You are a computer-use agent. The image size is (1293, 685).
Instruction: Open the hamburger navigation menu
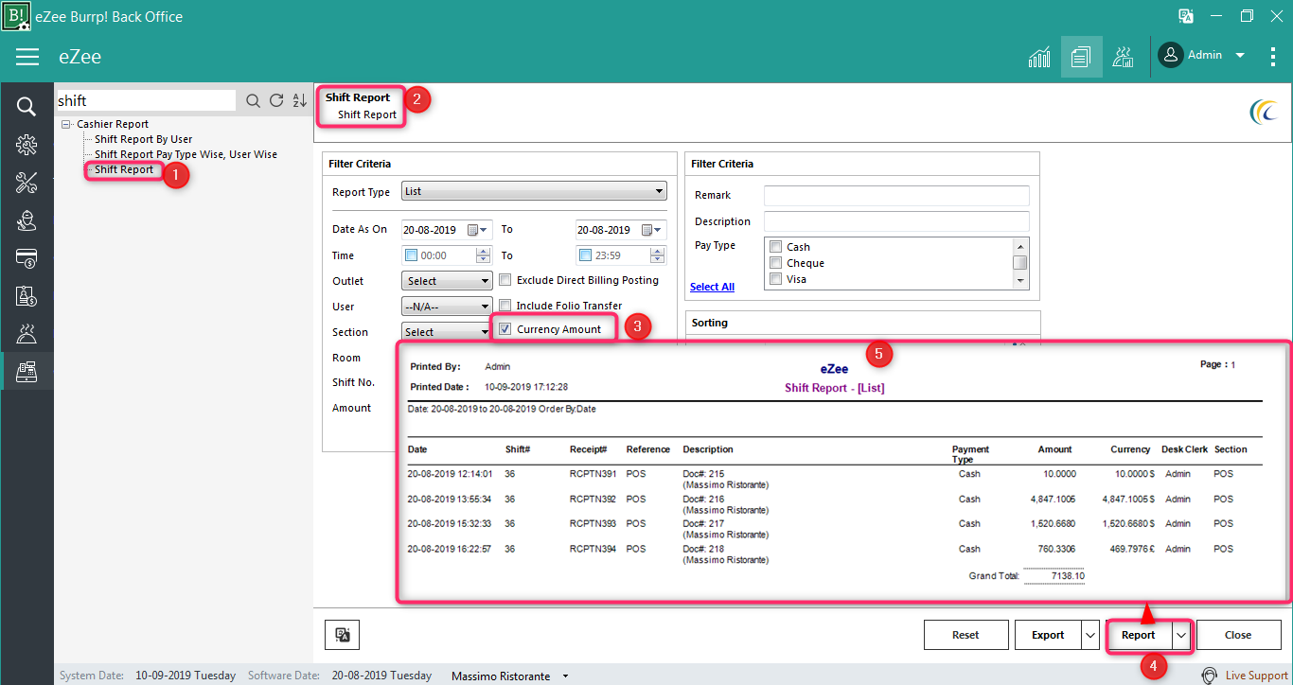(27, 57)
